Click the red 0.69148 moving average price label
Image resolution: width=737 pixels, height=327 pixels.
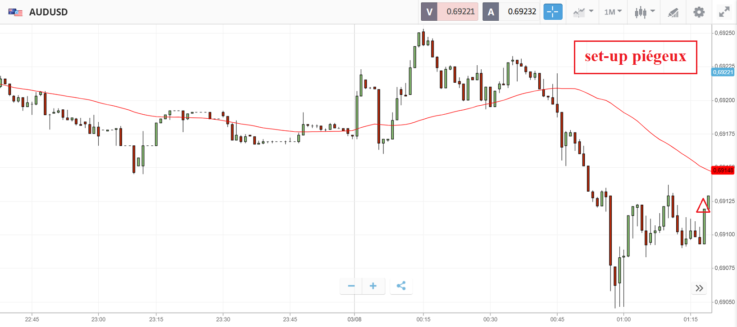pyautogui.click(x=723, y=170)
